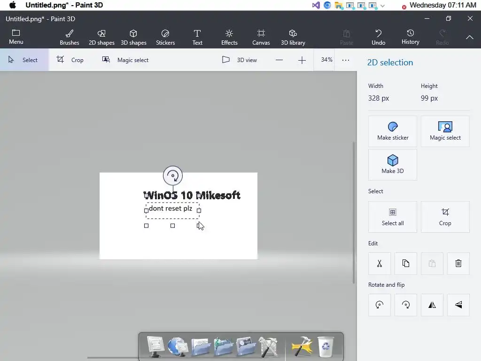Viewport: 481px width, 361px height.
Task: Open the Canvas tab
Action: click(261, 38)
